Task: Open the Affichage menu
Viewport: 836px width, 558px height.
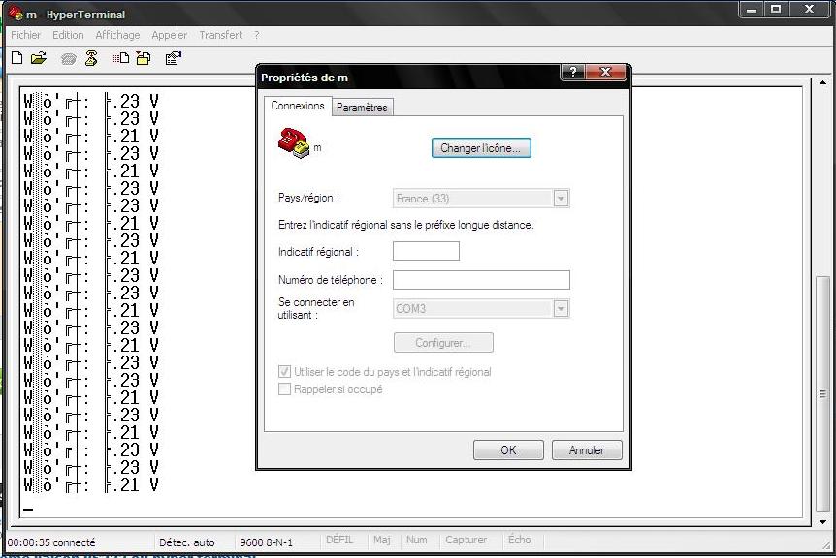Action: point(117,35)
